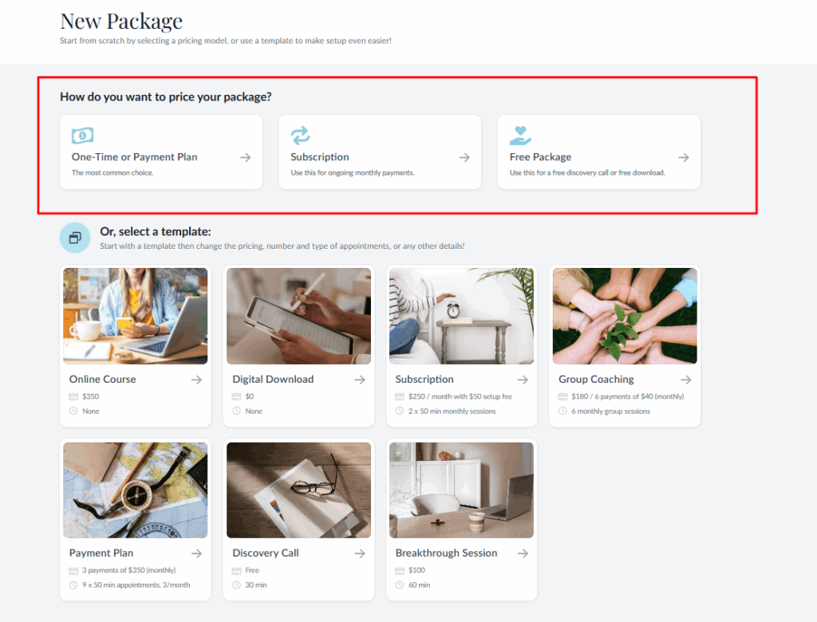
Task: Click the arrow beside Online Course
Action: [196, 380]
